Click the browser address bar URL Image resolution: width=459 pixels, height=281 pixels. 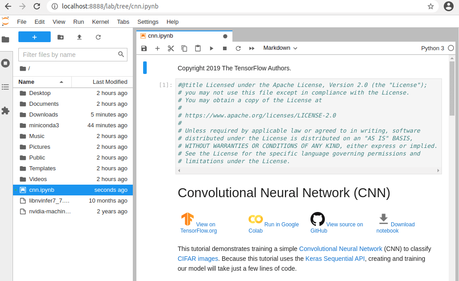pos(110,6)
